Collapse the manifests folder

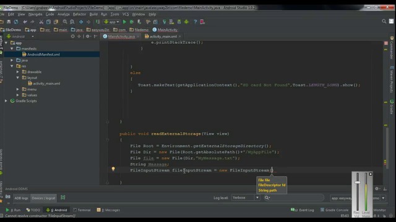[12, 49]
